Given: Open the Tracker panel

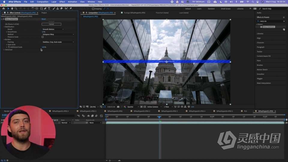Looking at the screenshot, I should (259, 52).
